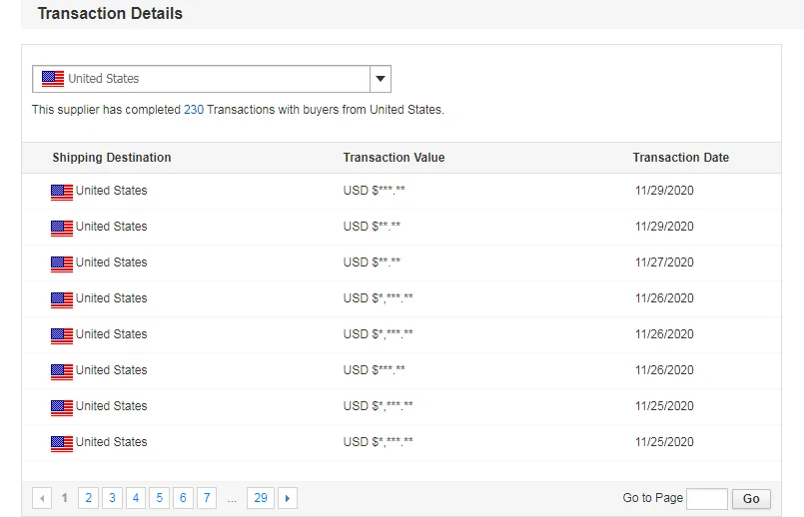Click the United States country combo box
This screenshot has width=804, height=517.
(x=200, y=79)
